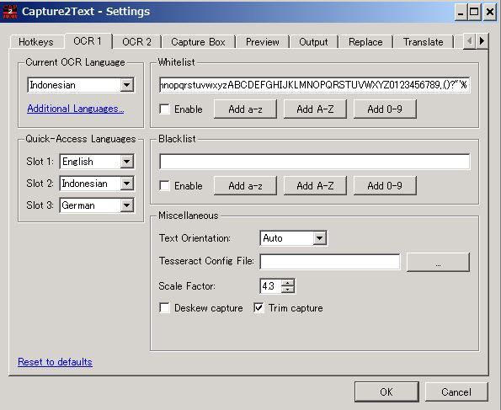This screenshot has height=410, width=501.
Task: Go to the Preview tab
Action: pyautogui.click(x=263, y=42)
